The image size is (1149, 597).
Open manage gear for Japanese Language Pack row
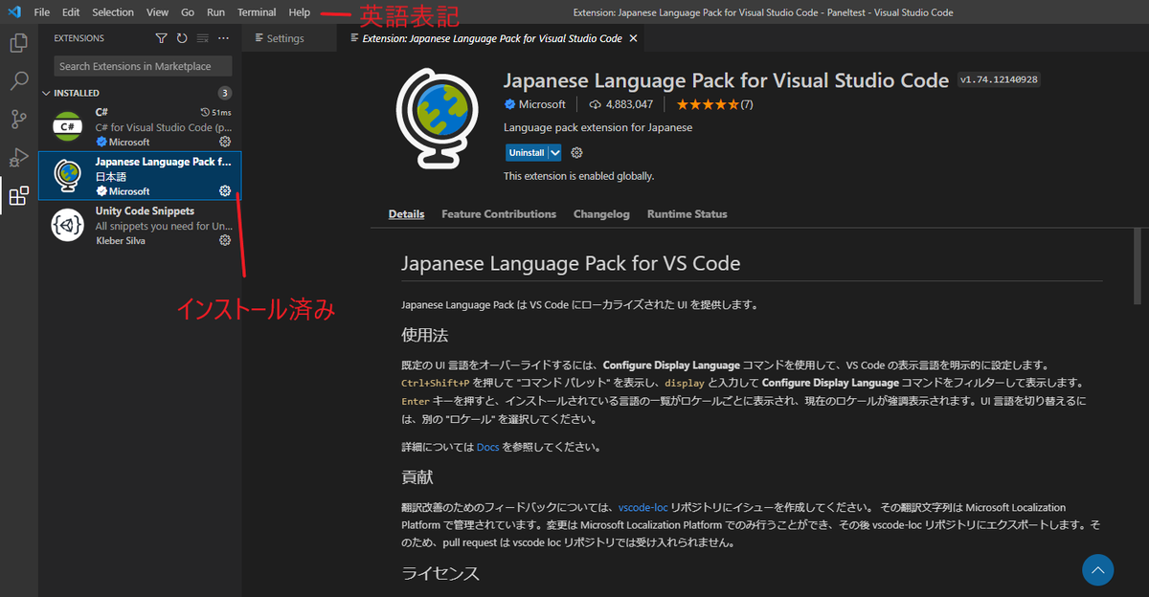(225, 190)
